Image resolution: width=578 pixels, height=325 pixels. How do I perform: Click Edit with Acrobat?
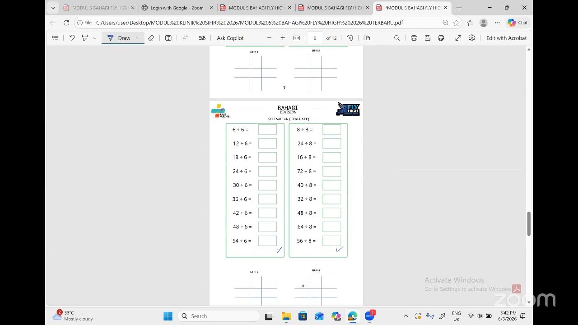point(506,38)
